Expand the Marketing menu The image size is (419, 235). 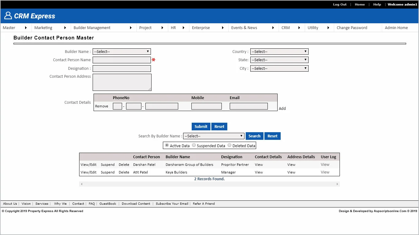(51, 28)
